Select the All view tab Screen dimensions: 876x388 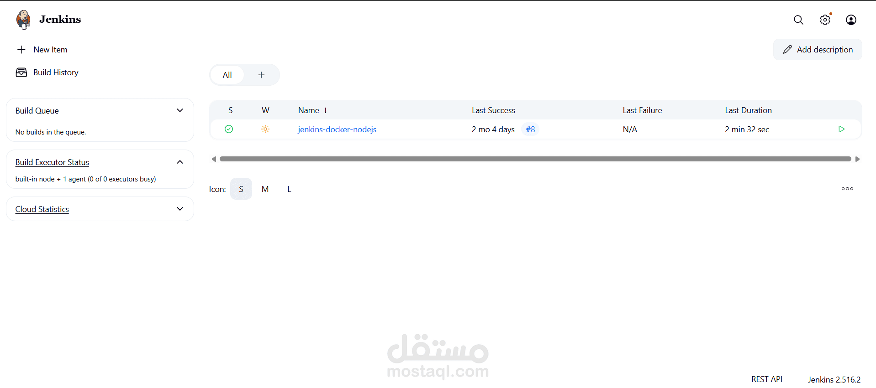[x=227, y=75]
